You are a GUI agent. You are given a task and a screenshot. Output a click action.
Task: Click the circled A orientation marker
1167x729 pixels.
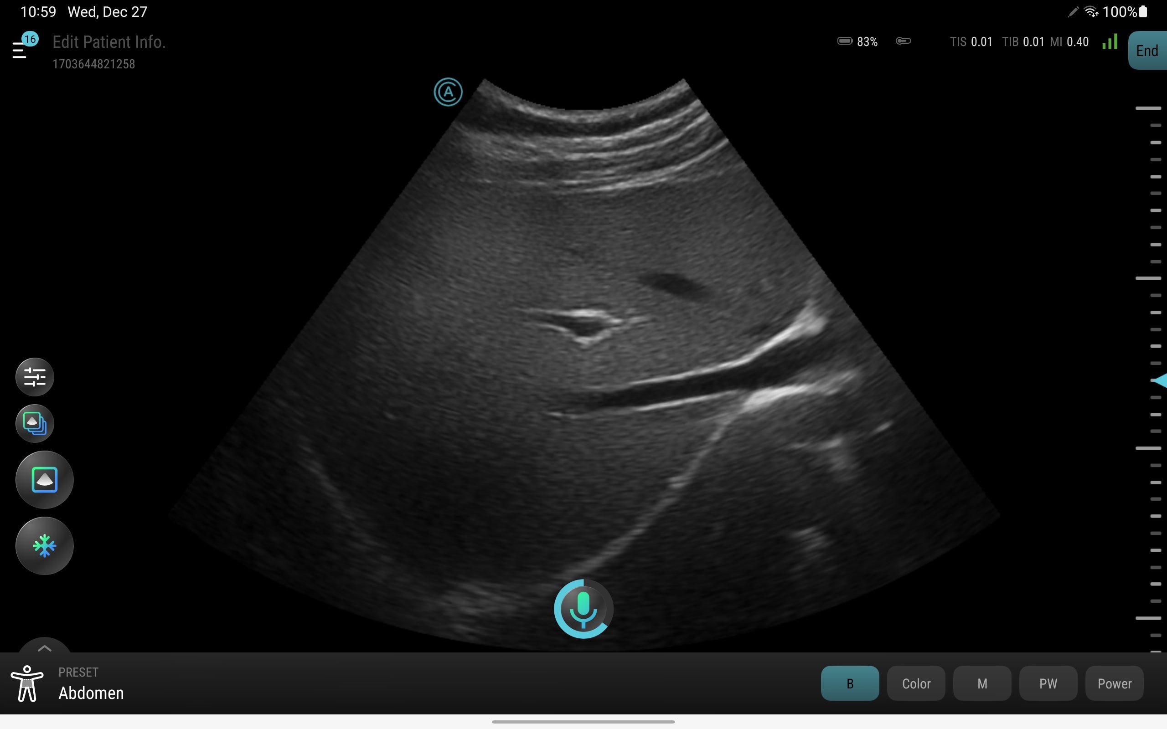pos(448,92)
